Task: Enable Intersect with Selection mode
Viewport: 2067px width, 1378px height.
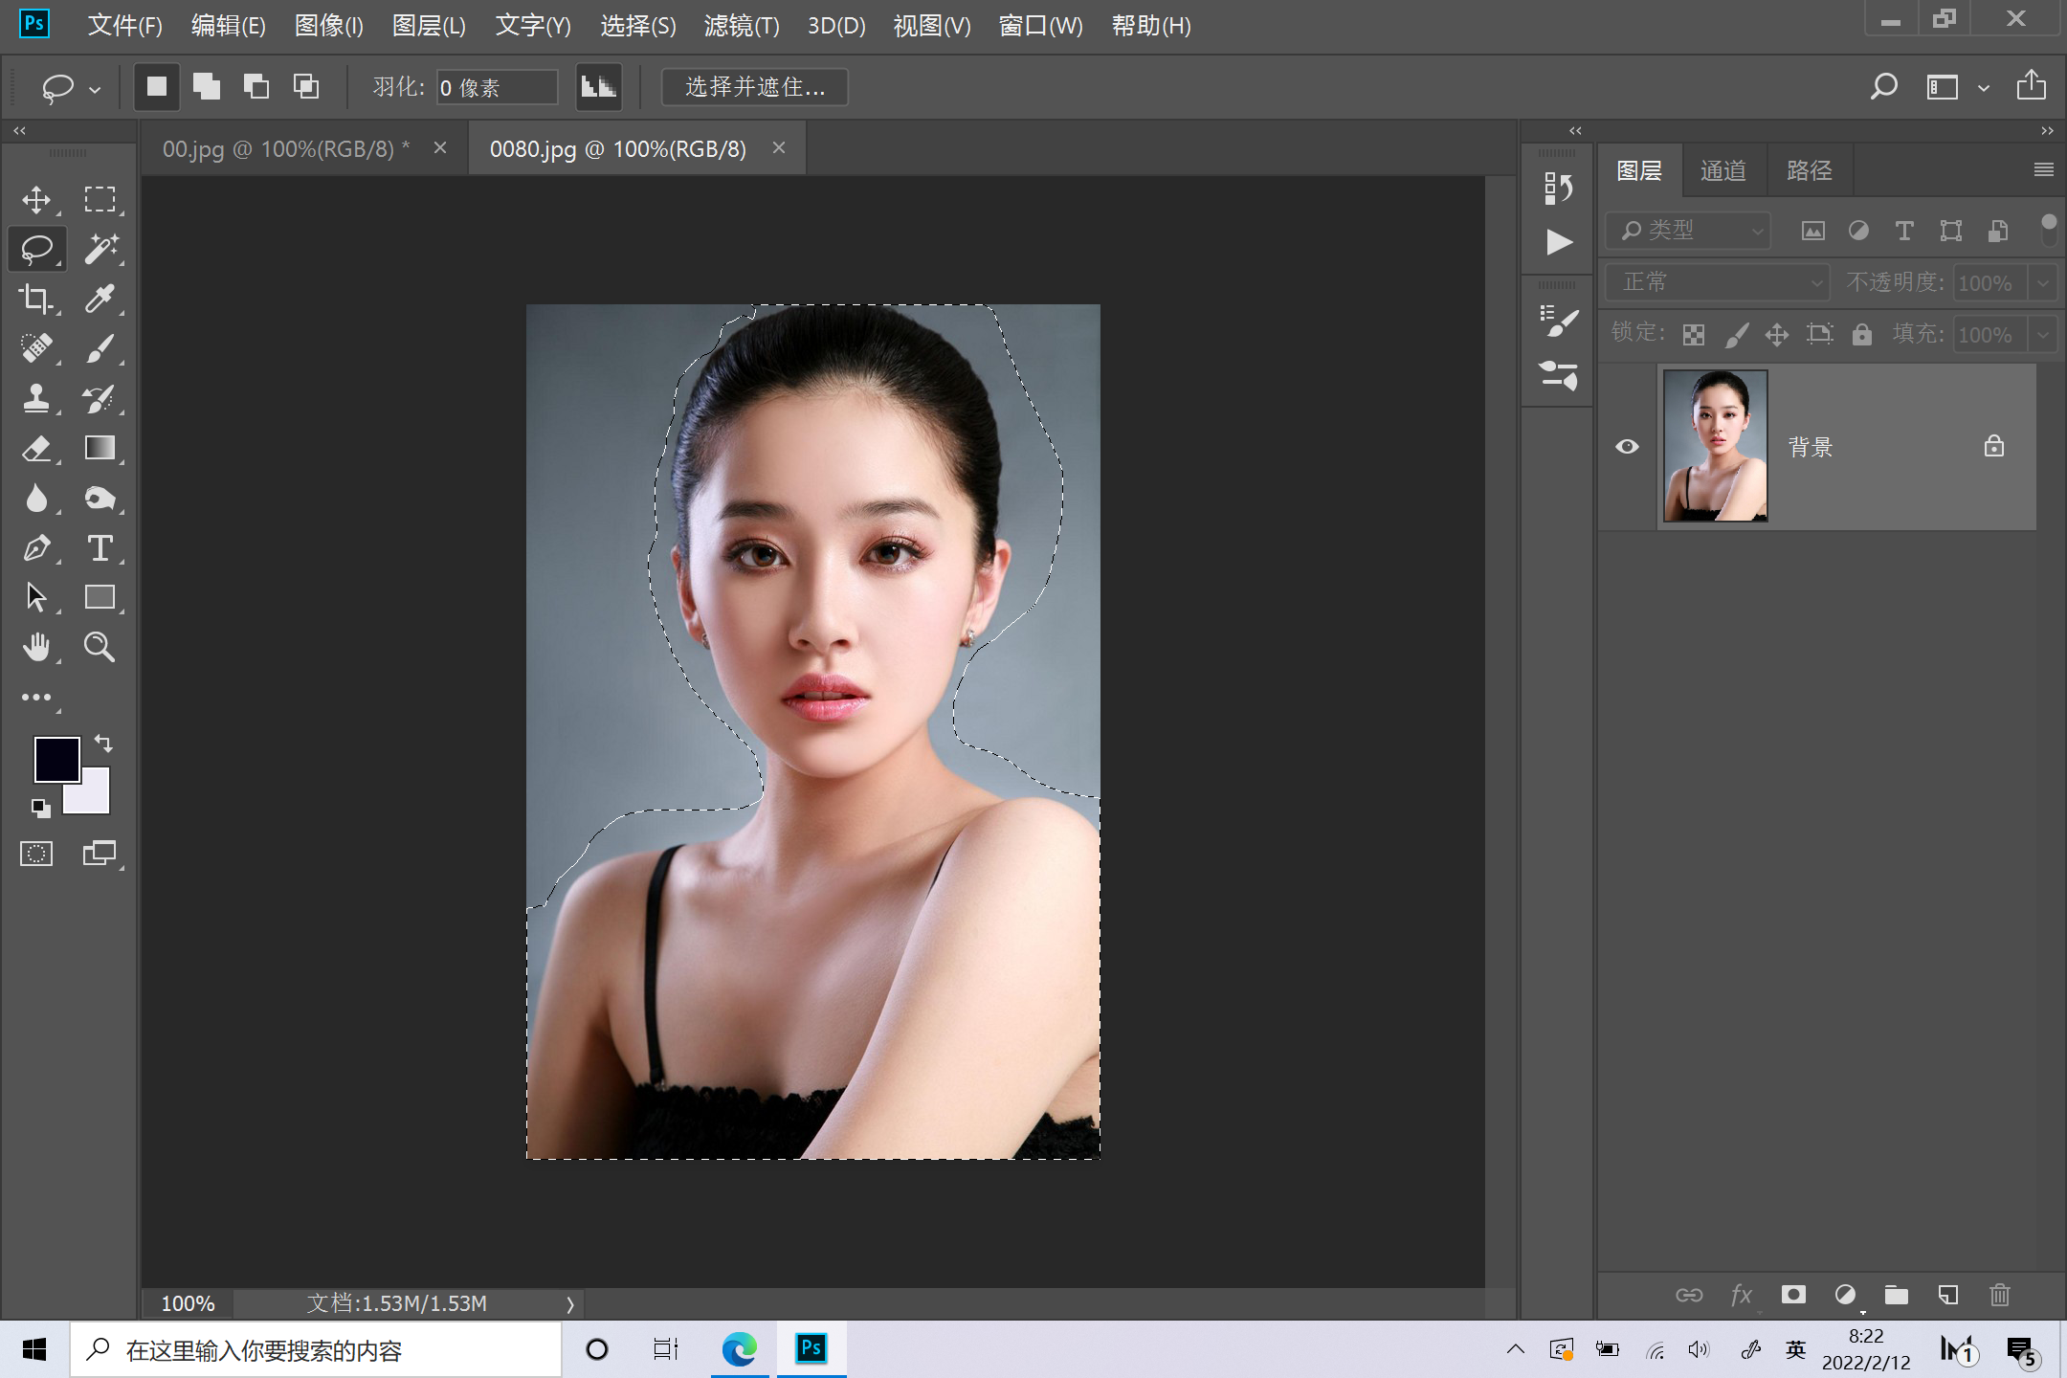Action: (305, 87)
